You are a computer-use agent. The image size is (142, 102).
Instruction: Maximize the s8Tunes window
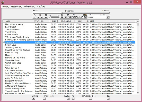131,2
